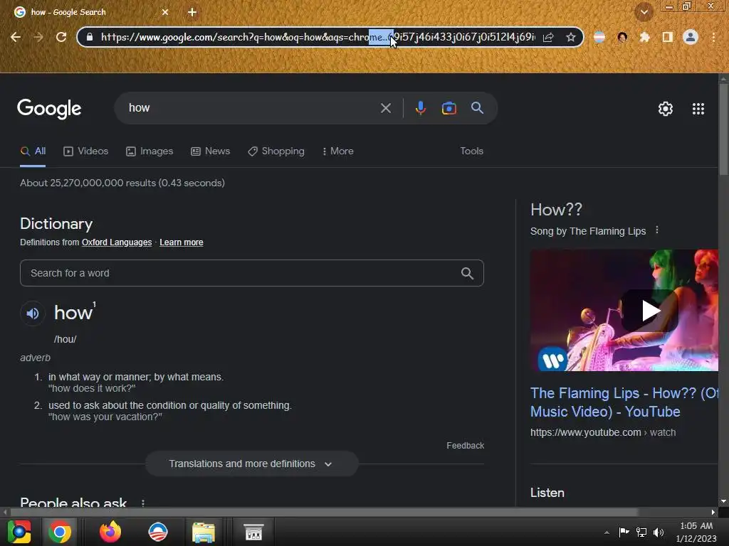Open the volume speaker tray icon

[659, 532]
